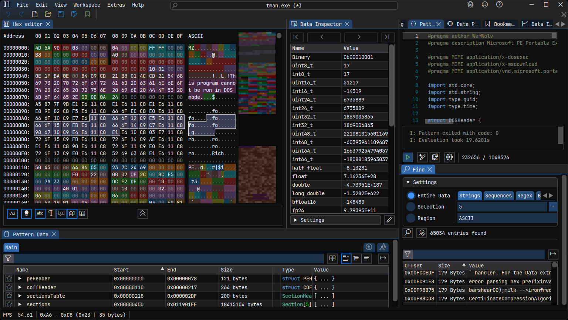
Task: Click the filter funnel icon in Pattern Data
Action: 8,258
